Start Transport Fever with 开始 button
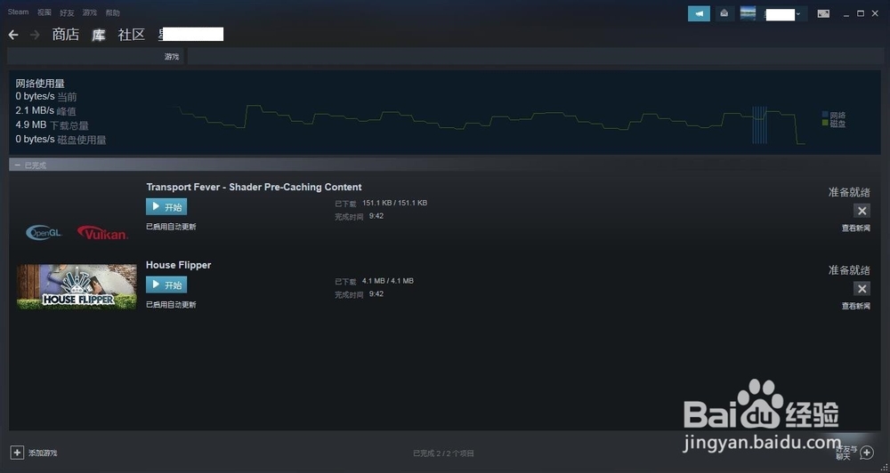Image resolution: width=890 pixels, height=473 pixels. (x=166, y=207)
